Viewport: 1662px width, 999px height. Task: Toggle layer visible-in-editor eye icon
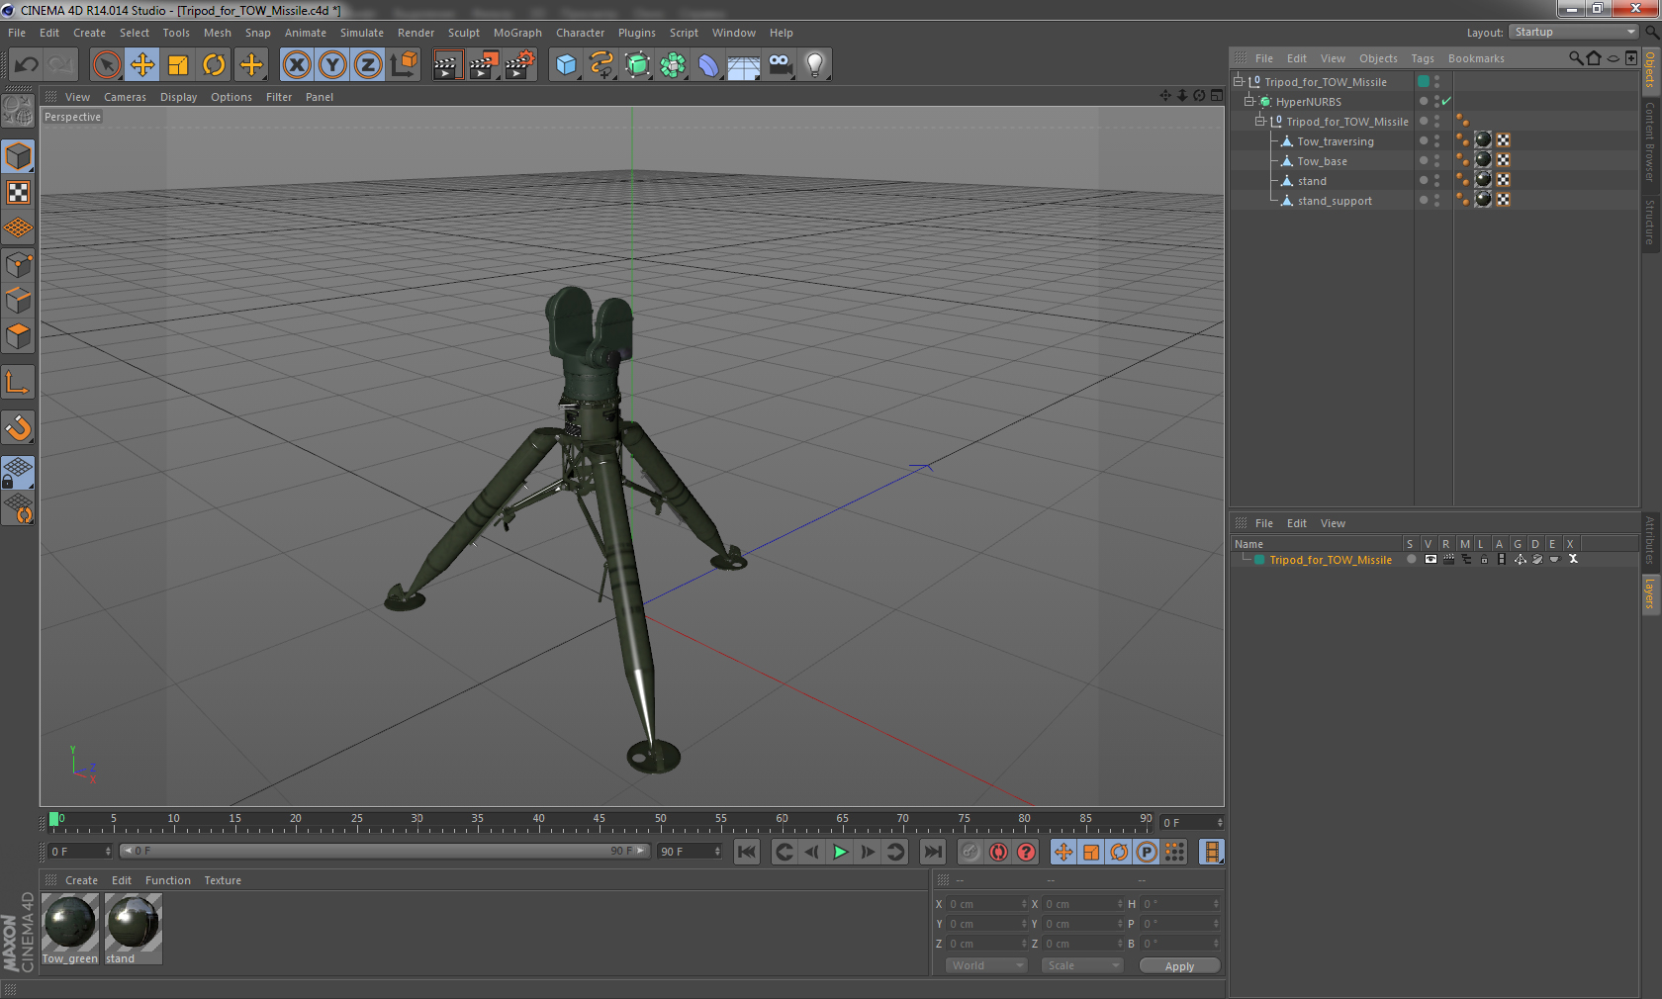1431,560
